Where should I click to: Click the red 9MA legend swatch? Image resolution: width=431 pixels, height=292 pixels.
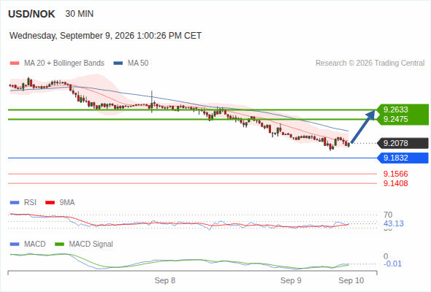50,203
